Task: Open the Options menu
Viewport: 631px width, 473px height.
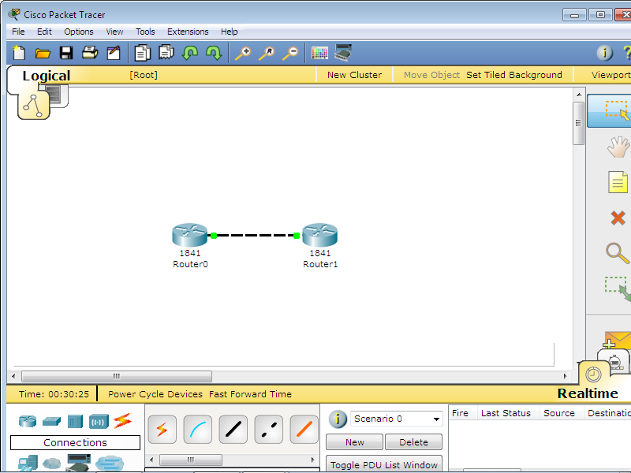Action: point(78,32)
